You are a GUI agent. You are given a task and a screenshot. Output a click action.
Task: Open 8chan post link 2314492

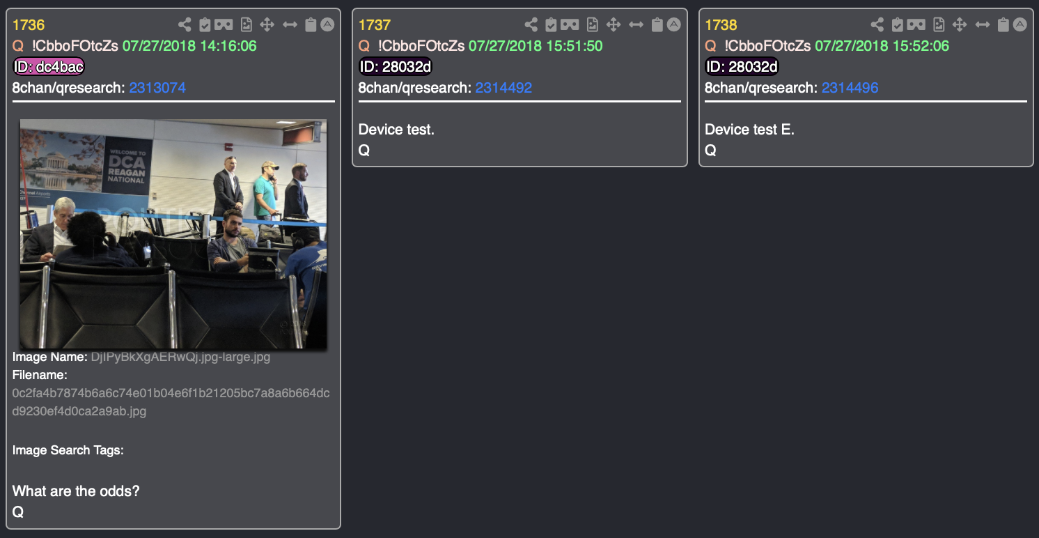(x=503, y=88)
